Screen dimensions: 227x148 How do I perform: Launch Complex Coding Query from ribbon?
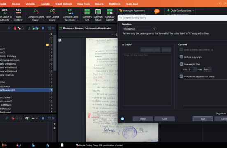point(36,15)
